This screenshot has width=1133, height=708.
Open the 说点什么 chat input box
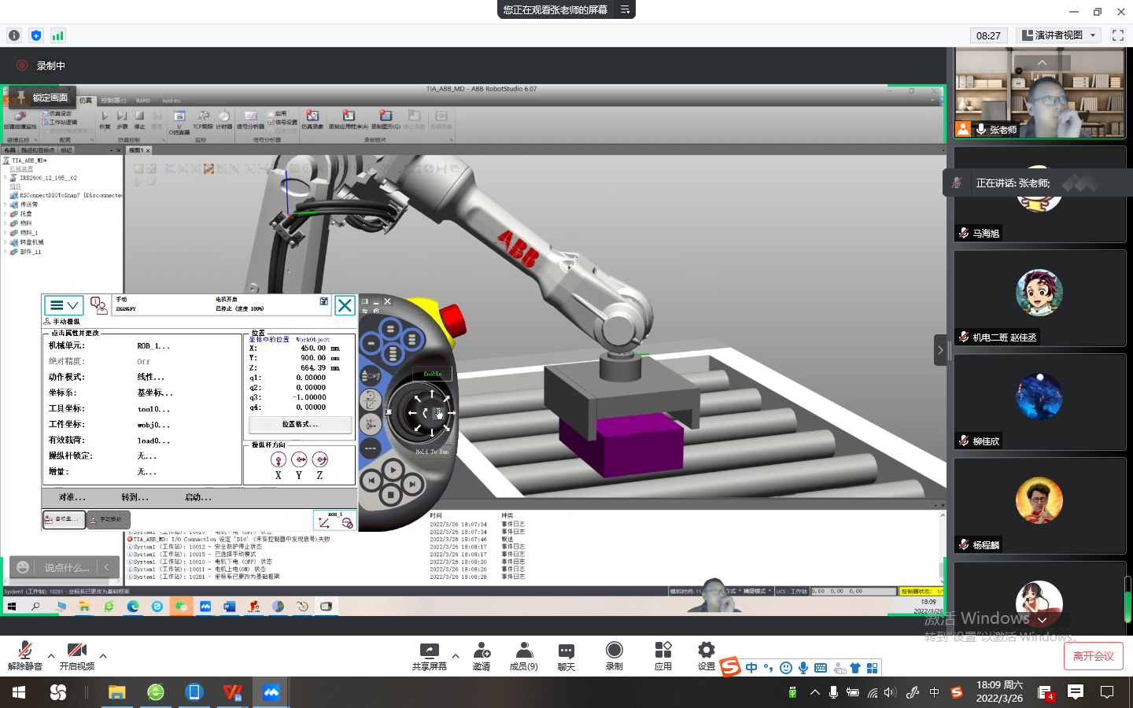(x=67, y=567)
